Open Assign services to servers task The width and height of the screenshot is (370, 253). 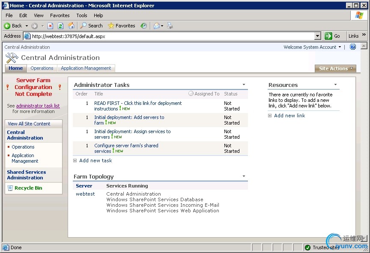(132, 134)
